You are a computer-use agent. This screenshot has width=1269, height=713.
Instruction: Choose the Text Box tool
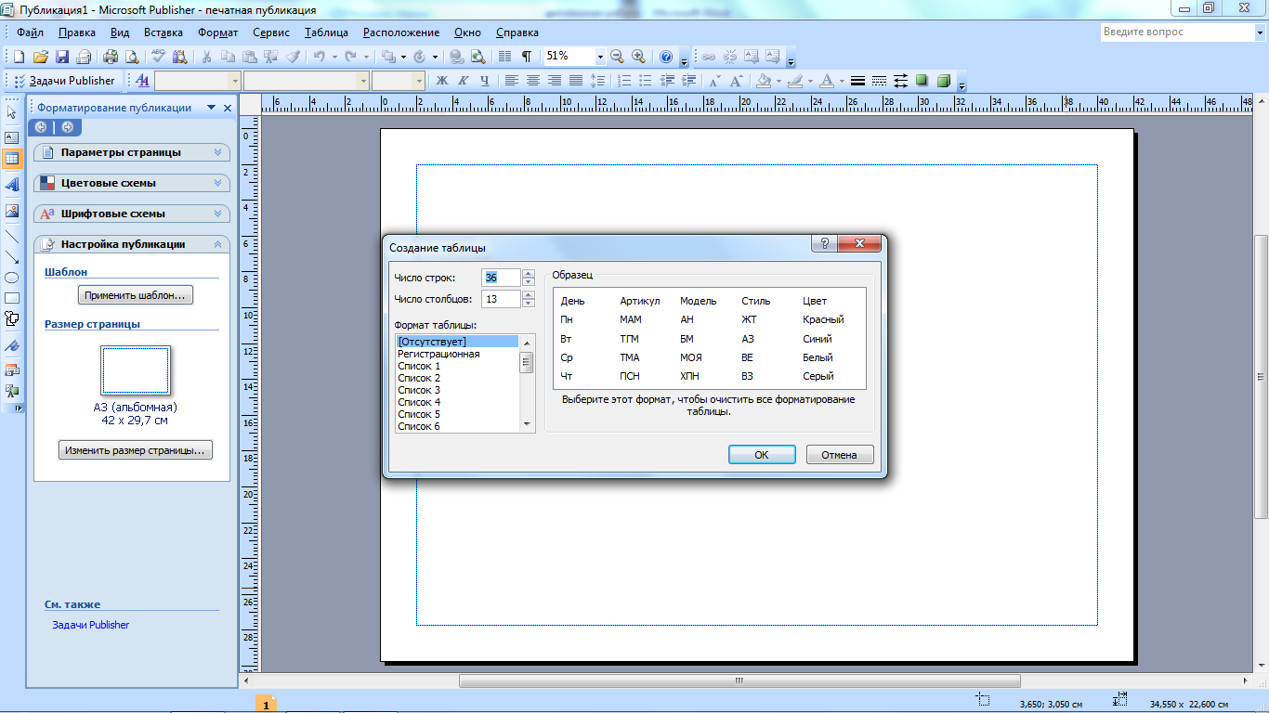click(x=12, y=136)
